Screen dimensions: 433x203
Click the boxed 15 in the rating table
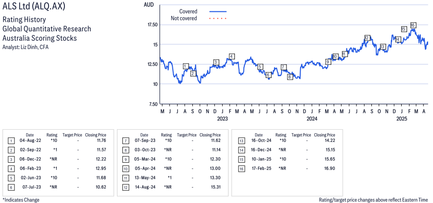click(x=241, y=159)
